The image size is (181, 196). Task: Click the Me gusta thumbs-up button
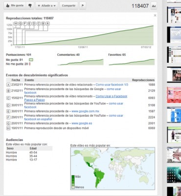pos(15,6)
